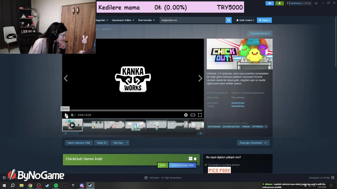
Task: Open the announcements megaphone icon
Action: coord(270,3)
